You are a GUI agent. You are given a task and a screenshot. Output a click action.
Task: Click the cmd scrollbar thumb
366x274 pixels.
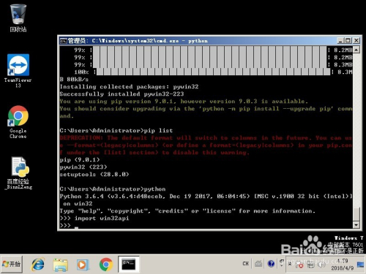pos(356,214)
